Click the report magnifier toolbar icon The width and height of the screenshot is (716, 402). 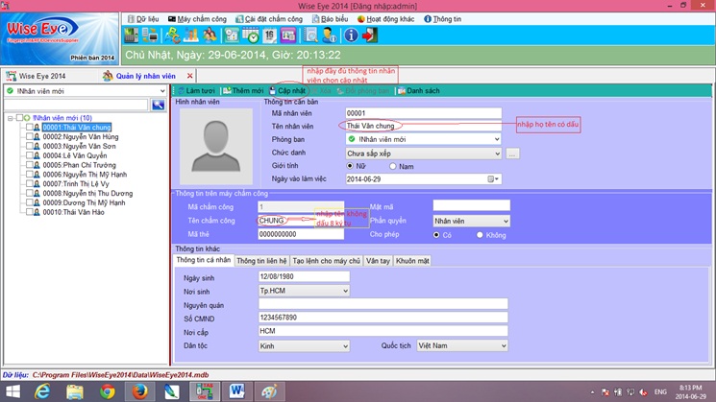coord(310,35)
